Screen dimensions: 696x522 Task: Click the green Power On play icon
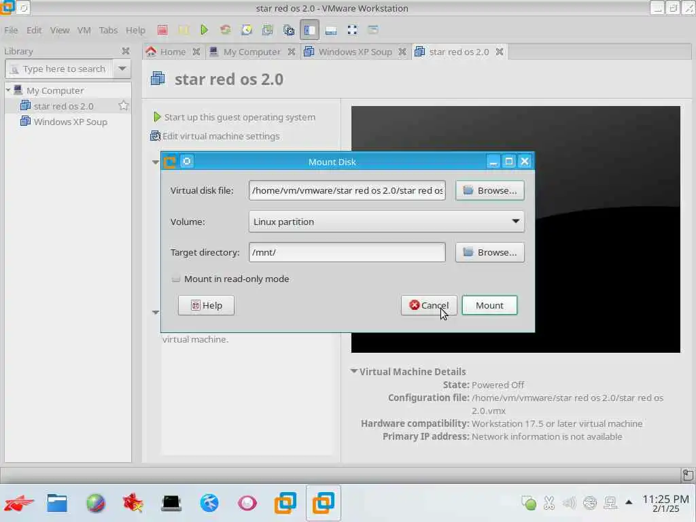click(204, 30)
